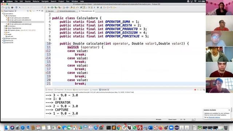Click the Save toolbar icon
Image resolution: width=233 pixels, height=131 pixels.
coord(6,7)
